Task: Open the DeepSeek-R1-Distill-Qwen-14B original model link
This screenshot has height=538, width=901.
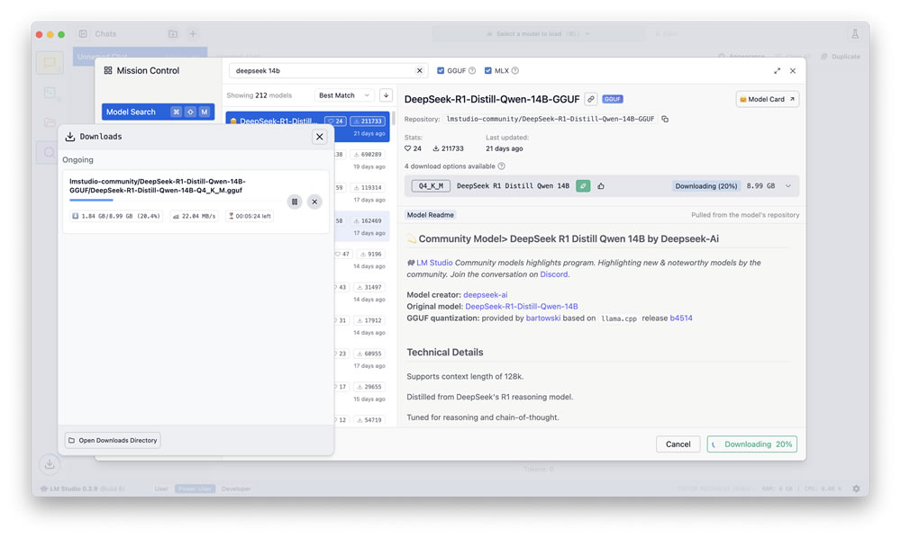Action: (522, 306)
